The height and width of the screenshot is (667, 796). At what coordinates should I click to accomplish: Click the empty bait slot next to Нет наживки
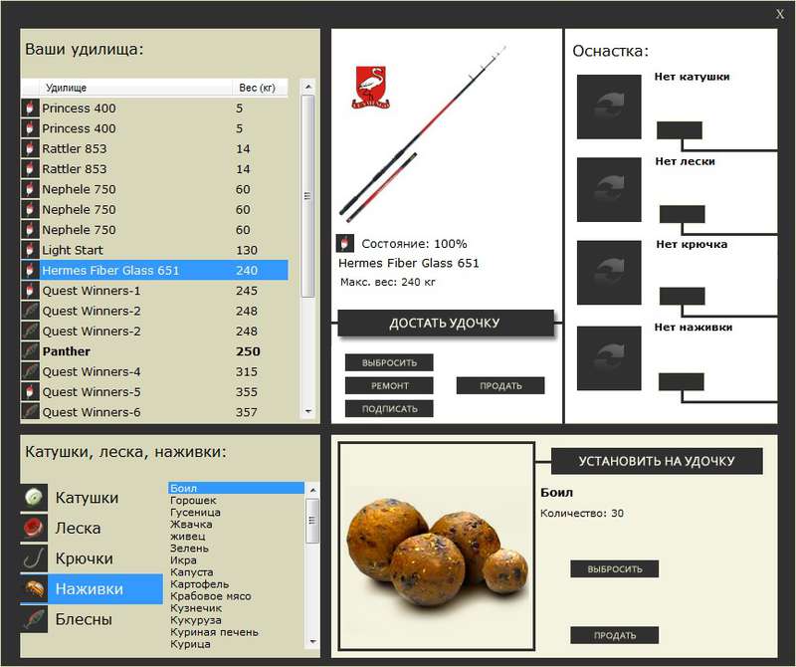click(609, 358)
